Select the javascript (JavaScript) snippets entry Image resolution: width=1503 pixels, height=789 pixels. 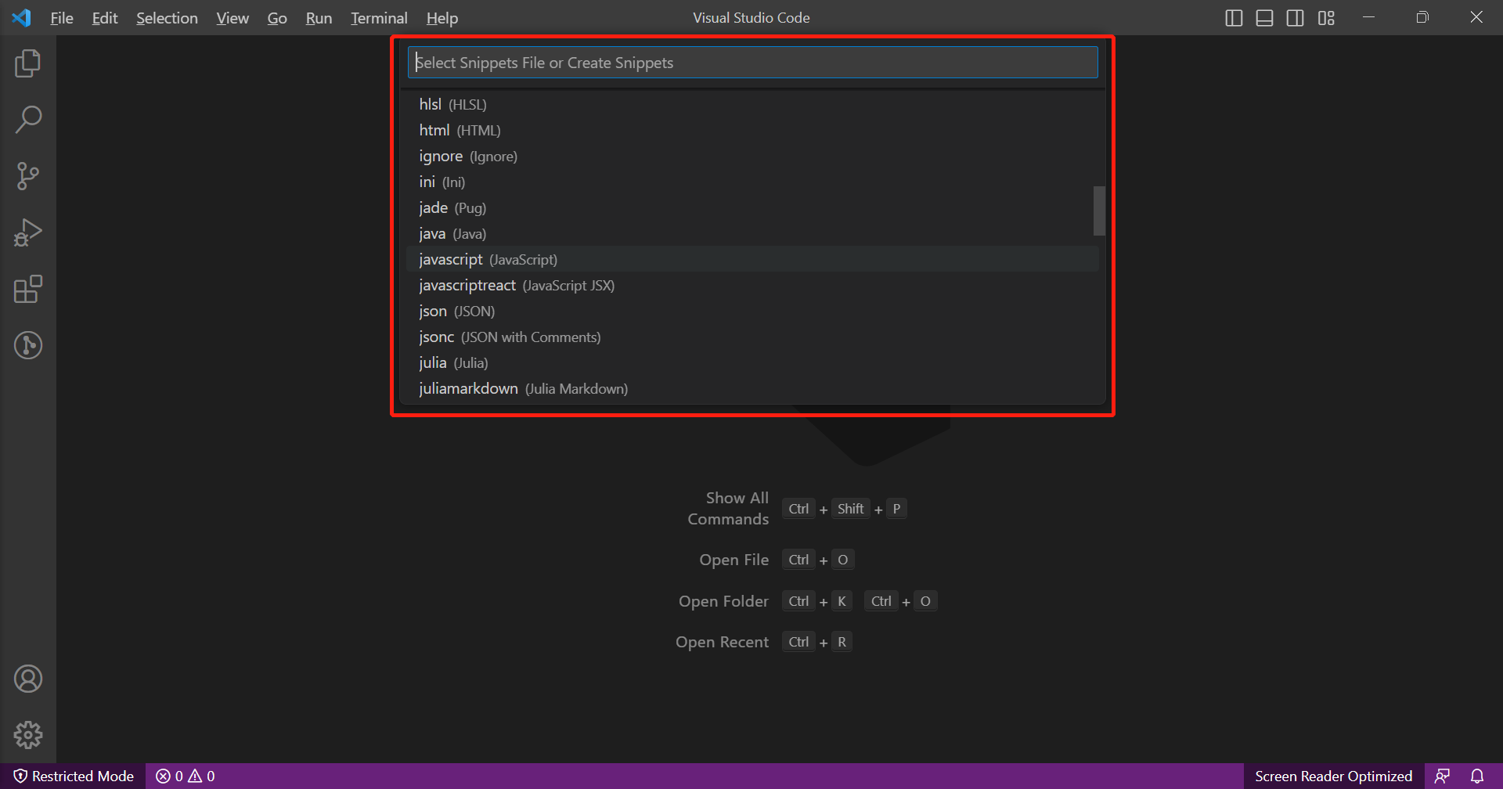pos(752,259)
